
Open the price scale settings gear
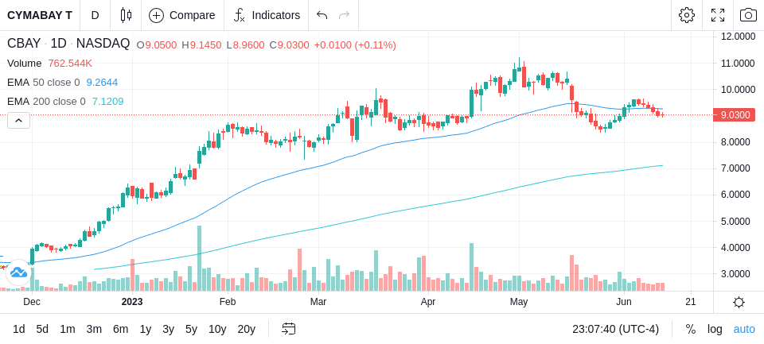point(739,302)
